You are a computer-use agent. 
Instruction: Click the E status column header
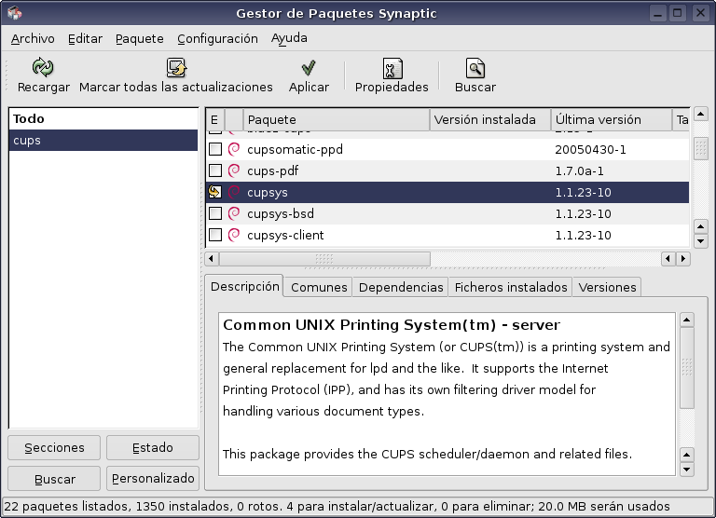(214, 119)
